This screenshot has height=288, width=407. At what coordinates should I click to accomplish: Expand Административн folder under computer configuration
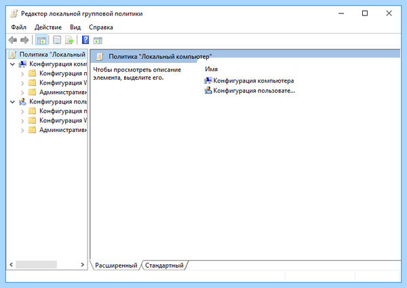click(x=22, y=93)
